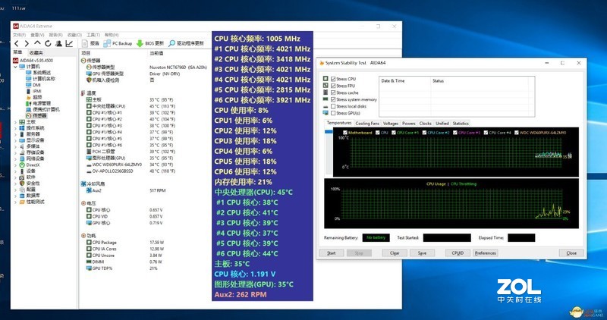Go forward with the AIDA64 forward arrow
Image resolution: width=607 pixels, height=320 pixels.
coord(27,44)
